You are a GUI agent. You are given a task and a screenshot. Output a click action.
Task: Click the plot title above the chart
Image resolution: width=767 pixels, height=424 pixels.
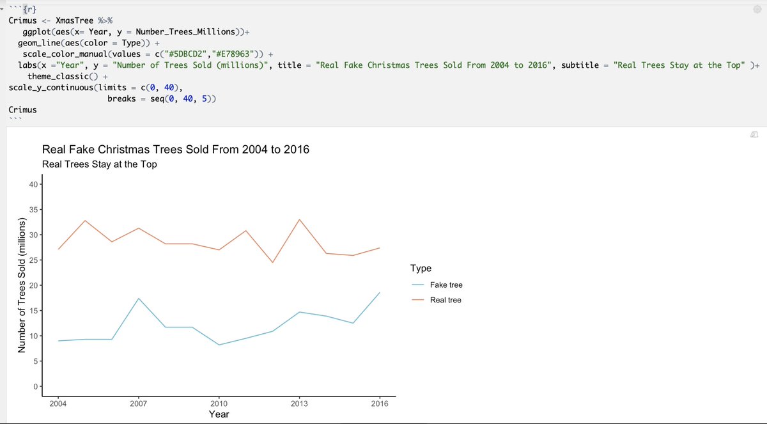(x=176, y=149)
